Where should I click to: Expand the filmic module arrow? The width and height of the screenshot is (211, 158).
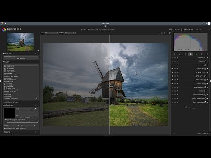click(x=208, y=91)
